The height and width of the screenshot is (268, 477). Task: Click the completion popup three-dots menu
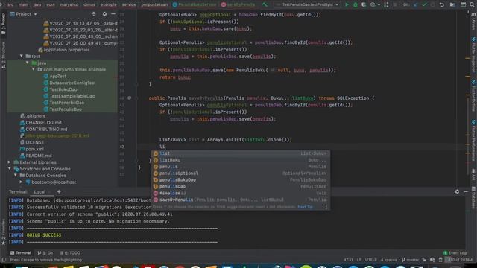click(x=326, y=207)
